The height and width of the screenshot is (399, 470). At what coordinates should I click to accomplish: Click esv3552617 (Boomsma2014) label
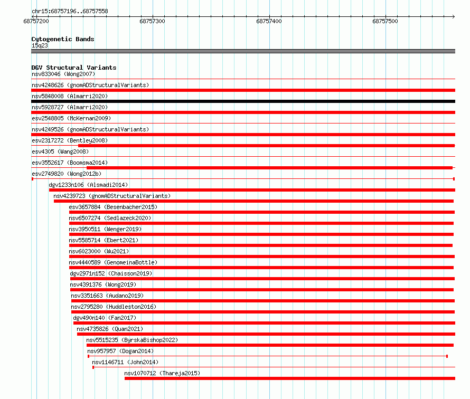70,163
